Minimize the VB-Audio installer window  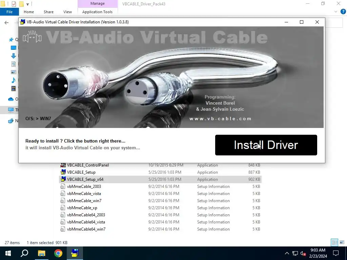point(286,22)
